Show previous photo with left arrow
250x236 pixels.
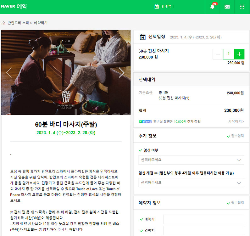[9, 73]
